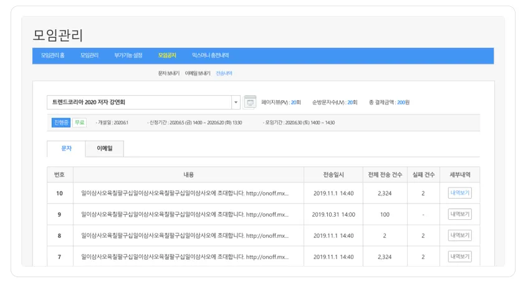Click 내역보기 button for row 7

459,257
